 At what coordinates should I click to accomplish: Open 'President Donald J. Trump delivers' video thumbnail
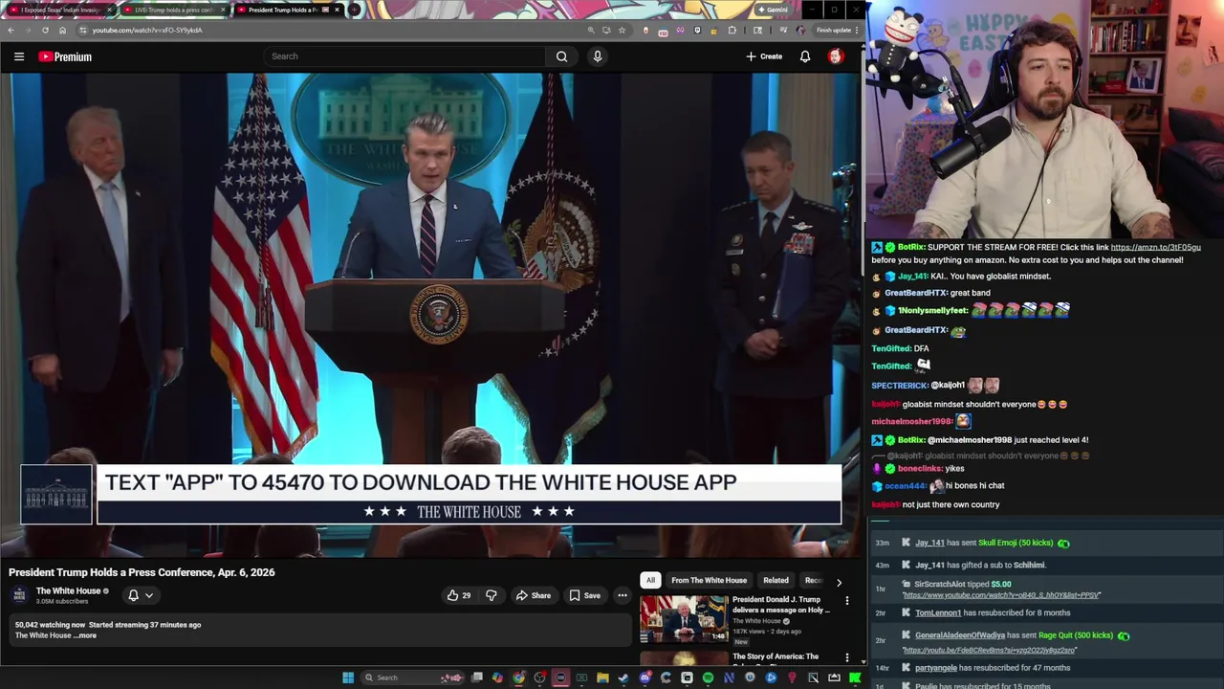click(x=684, y=619)
